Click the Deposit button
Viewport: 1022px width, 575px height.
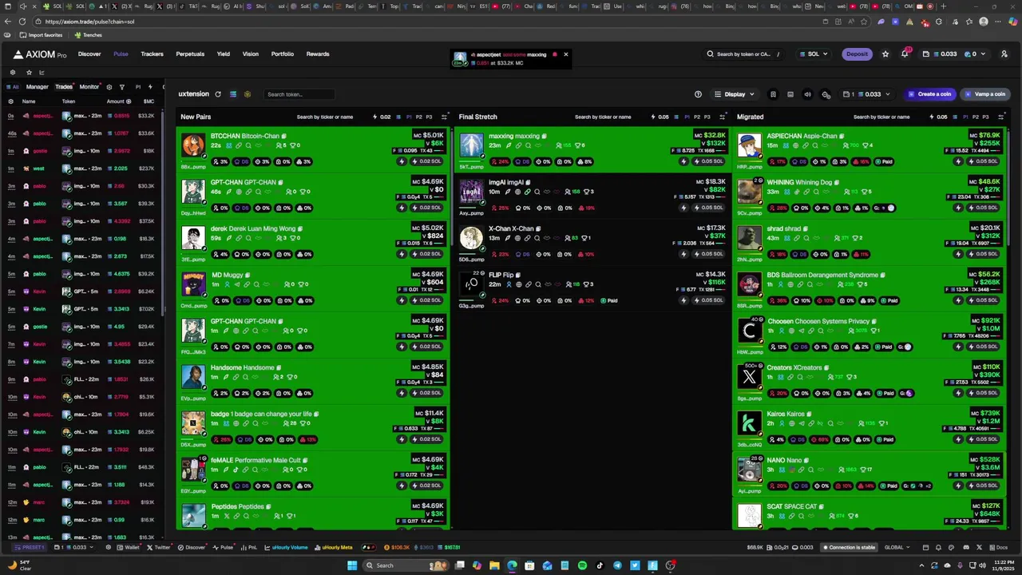point(857,54)
